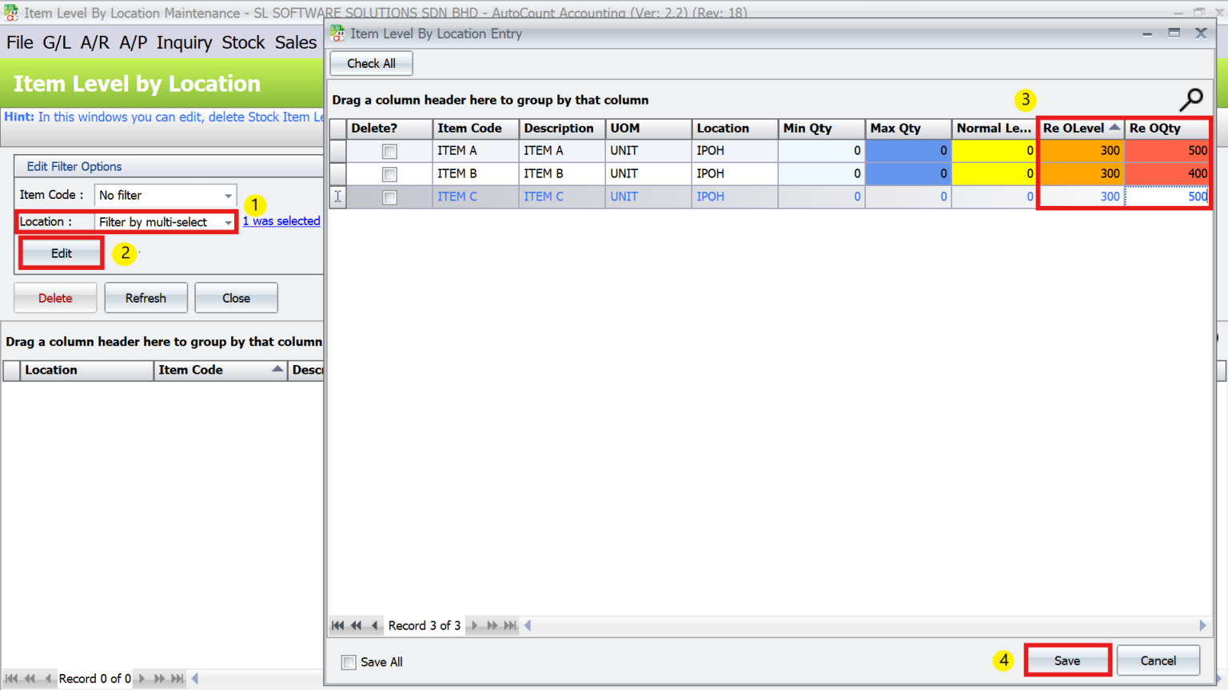Viewport: 1228px width, 690px height.
Task: Click previous record arrow in entry navigator
Action: coord(374,625)
